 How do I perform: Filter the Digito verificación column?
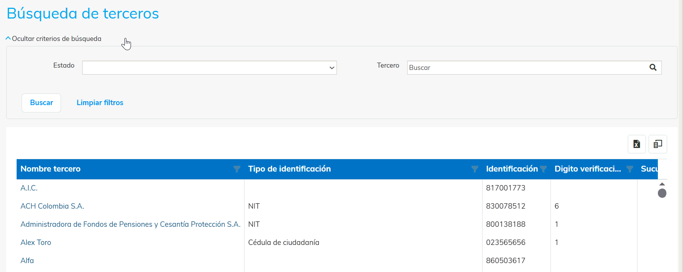[x=630, y=169]
